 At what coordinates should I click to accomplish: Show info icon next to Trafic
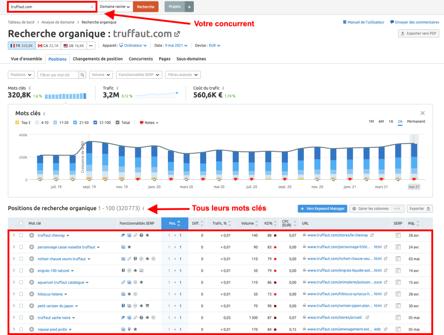(117, 88)
